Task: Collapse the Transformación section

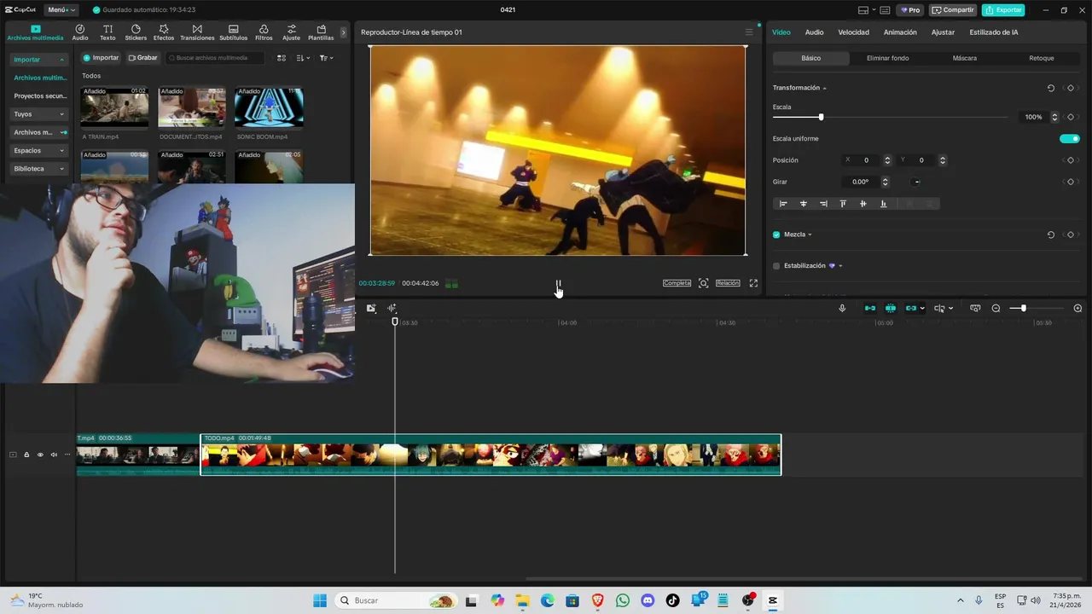Action: 824,88
